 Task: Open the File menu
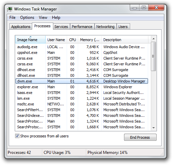pos(12,18)
